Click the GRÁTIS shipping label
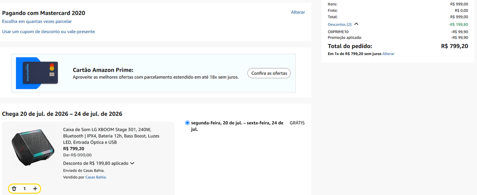The image size is (477, 195). pos(297,123)
